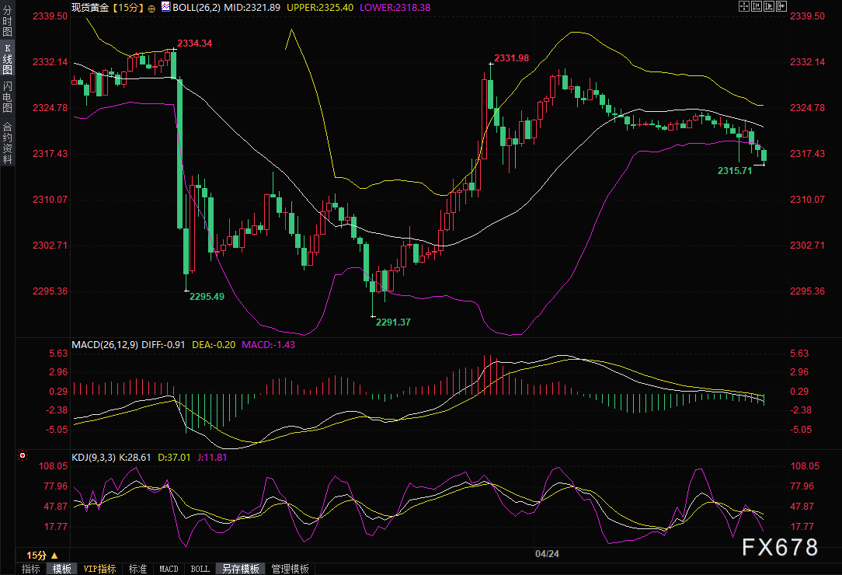The width and height of the screenshot is (842, 575).
Task: Click the 2295.49 low price marker
Action: tap(207, 297)
